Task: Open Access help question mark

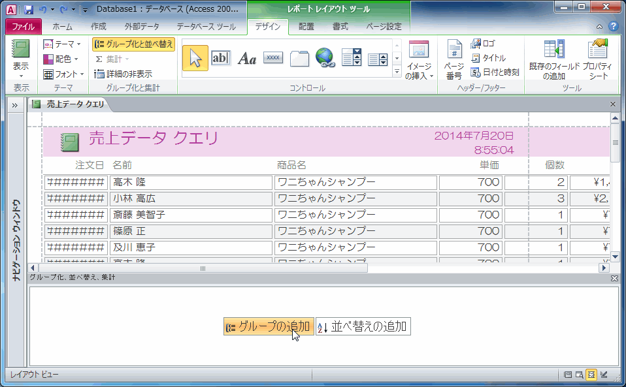Action: click(x=613, y=27)
